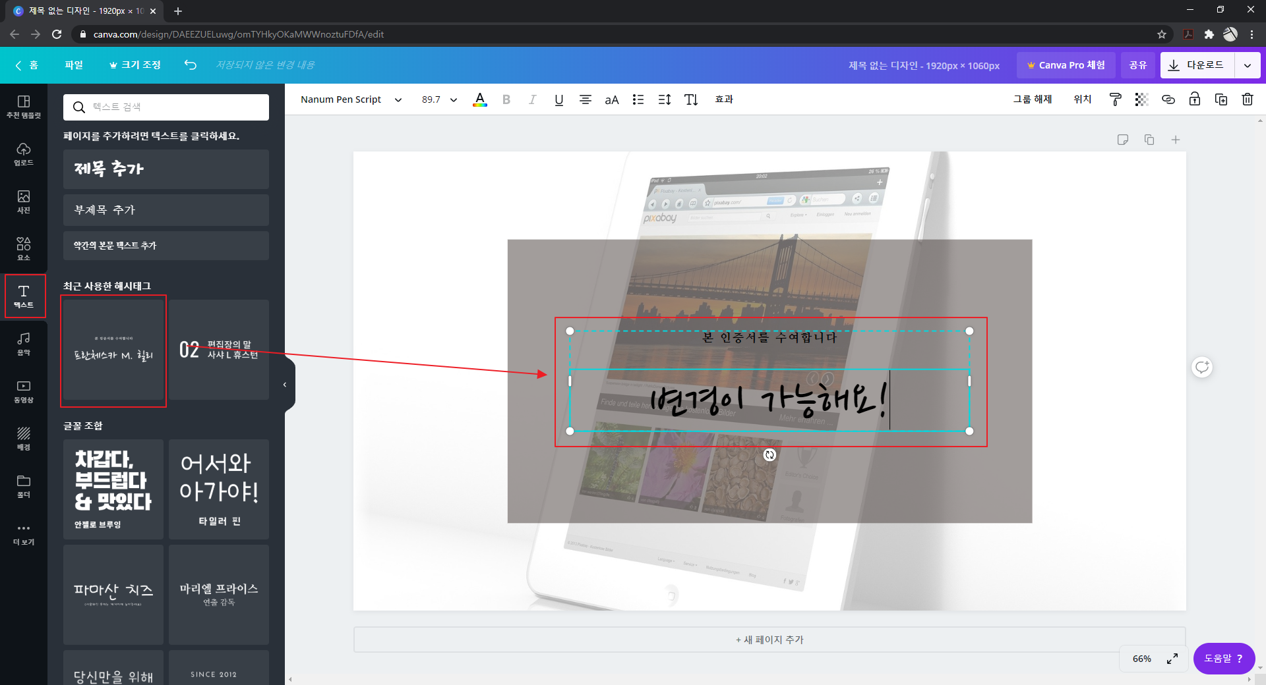Add notes to the page
This screenshot has height=685, width=1266.
1123,140
